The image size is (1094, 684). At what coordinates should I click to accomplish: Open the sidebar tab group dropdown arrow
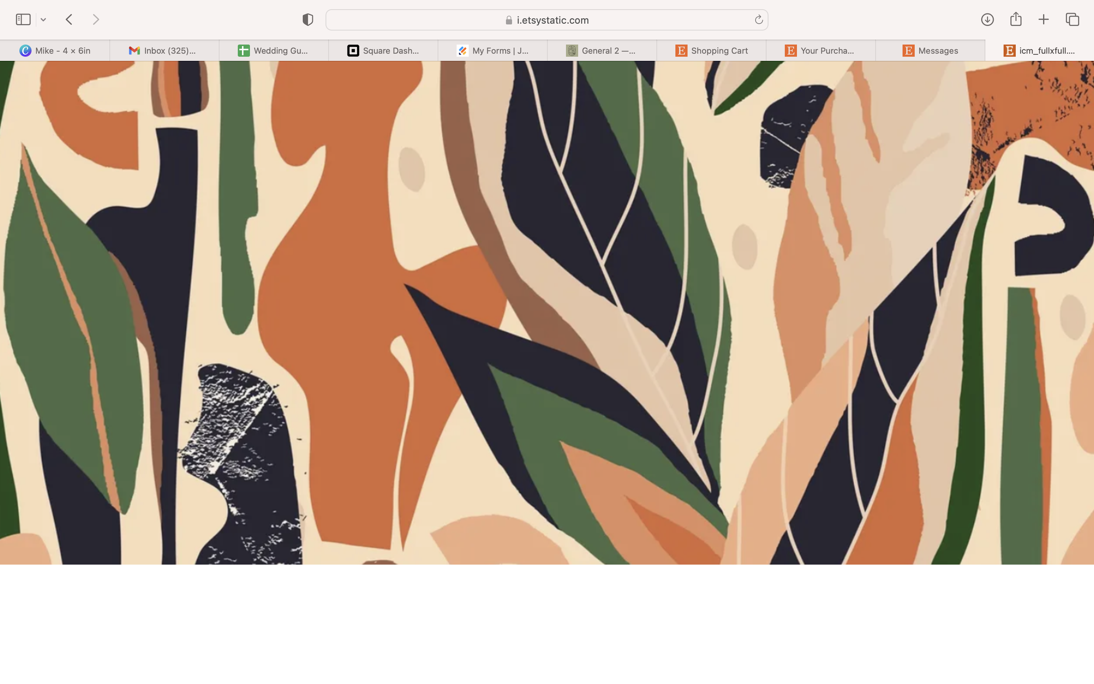tap(43, 19)
